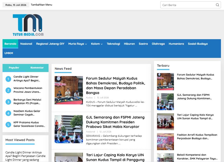Image resolution: width=224 pixels, height=162 pixels.
Task: Click Terbaru thumbnail for Tari Lajur Caping Kalo
Action: pos(165,122)
